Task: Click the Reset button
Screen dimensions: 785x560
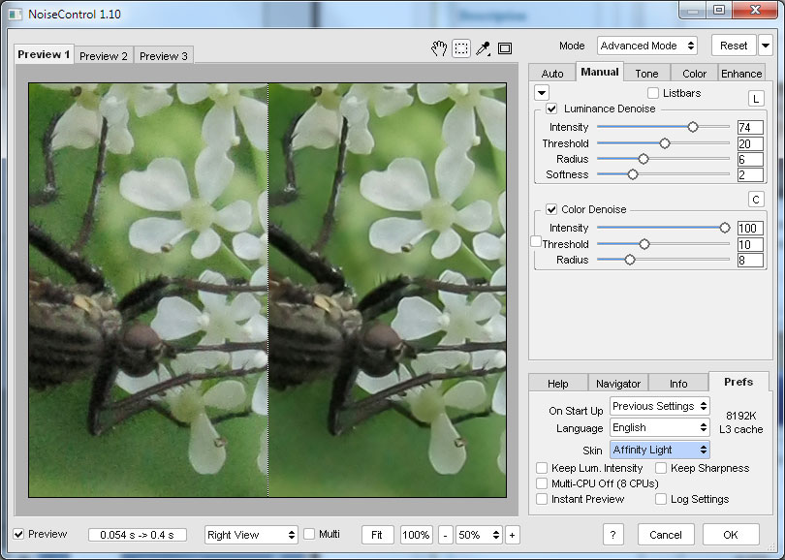Action: 734,46
